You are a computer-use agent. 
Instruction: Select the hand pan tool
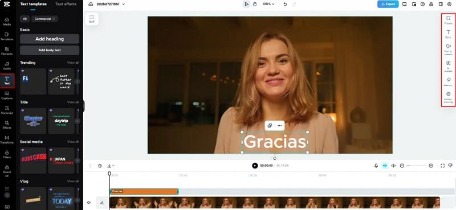point(255,4)
